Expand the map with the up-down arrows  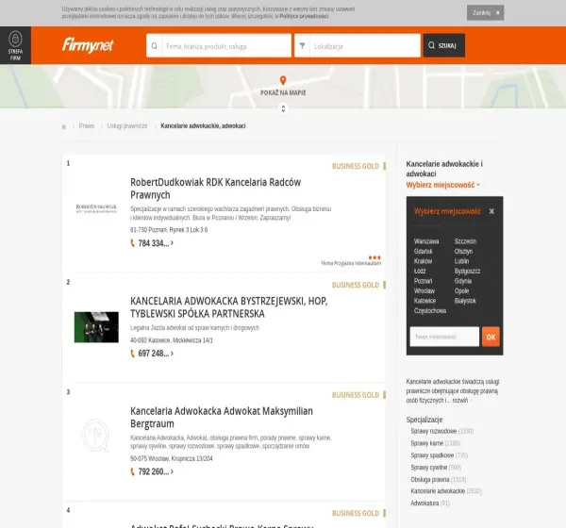coord(283,108)
